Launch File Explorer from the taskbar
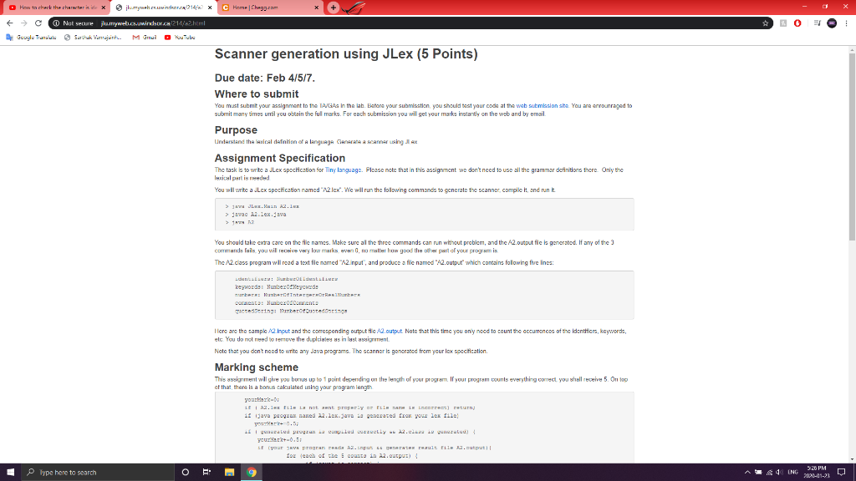Image resolution: width=856 pixels, height=481 pixels. 229,473
